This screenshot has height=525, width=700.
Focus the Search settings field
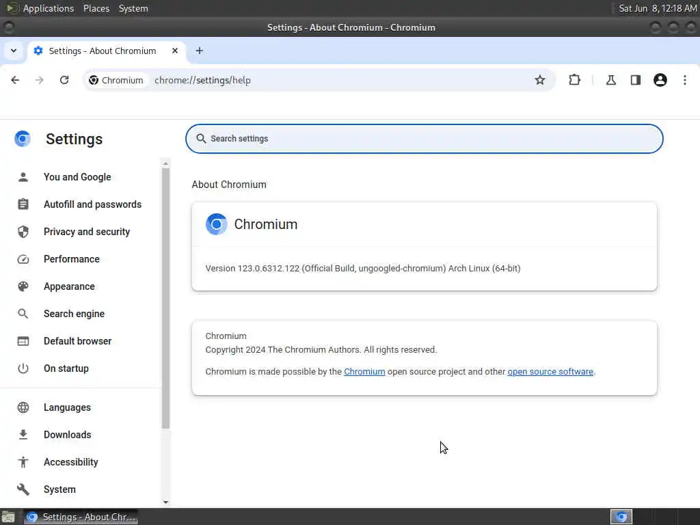tap(424, 139)
